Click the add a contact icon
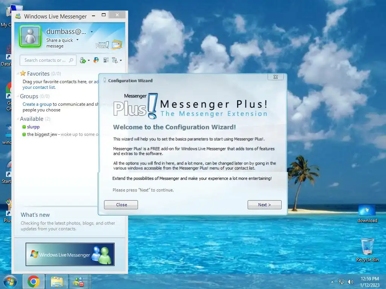 tap(83, 60)
